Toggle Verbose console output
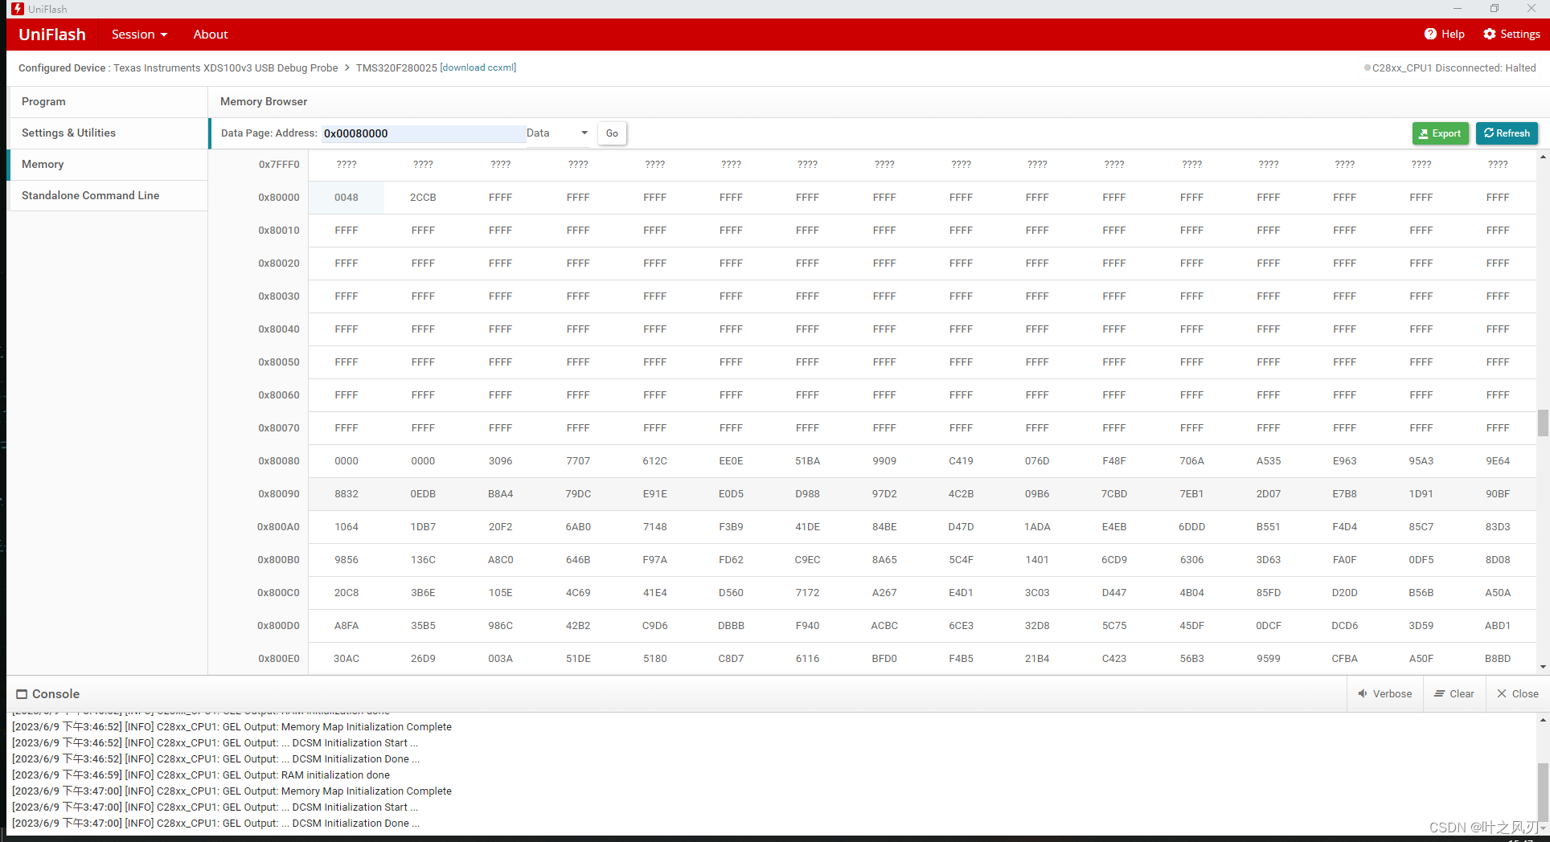 click(x=1384, y=694)
